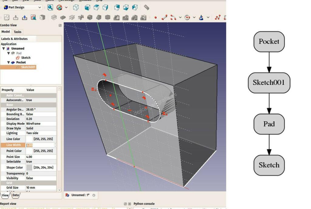Pick the Create Point sketch tool
This screenshot has width=311, height=209.
(x=155, y=17)
